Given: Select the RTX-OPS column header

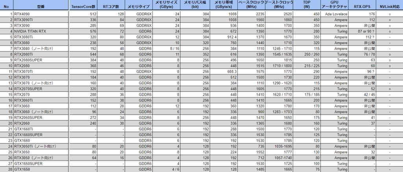Looking at the screenshot, I should (362, 6).
